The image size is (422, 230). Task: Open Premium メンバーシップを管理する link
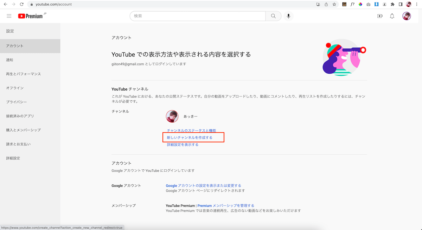[x=226, y=205]
